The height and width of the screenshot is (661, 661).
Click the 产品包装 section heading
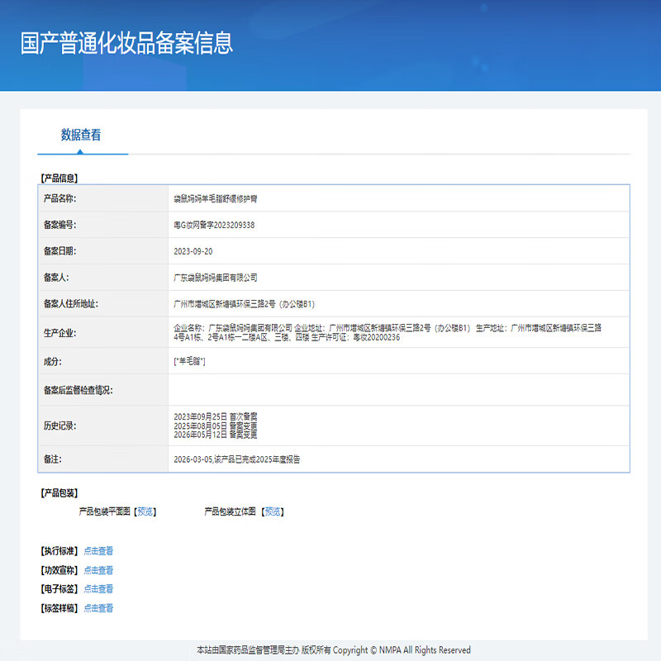(x=59, y=492)
